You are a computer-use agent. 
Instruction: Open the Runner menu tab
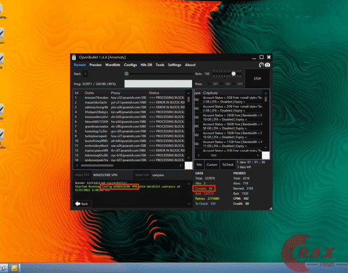pyautogui.click(x=80, y=65)
